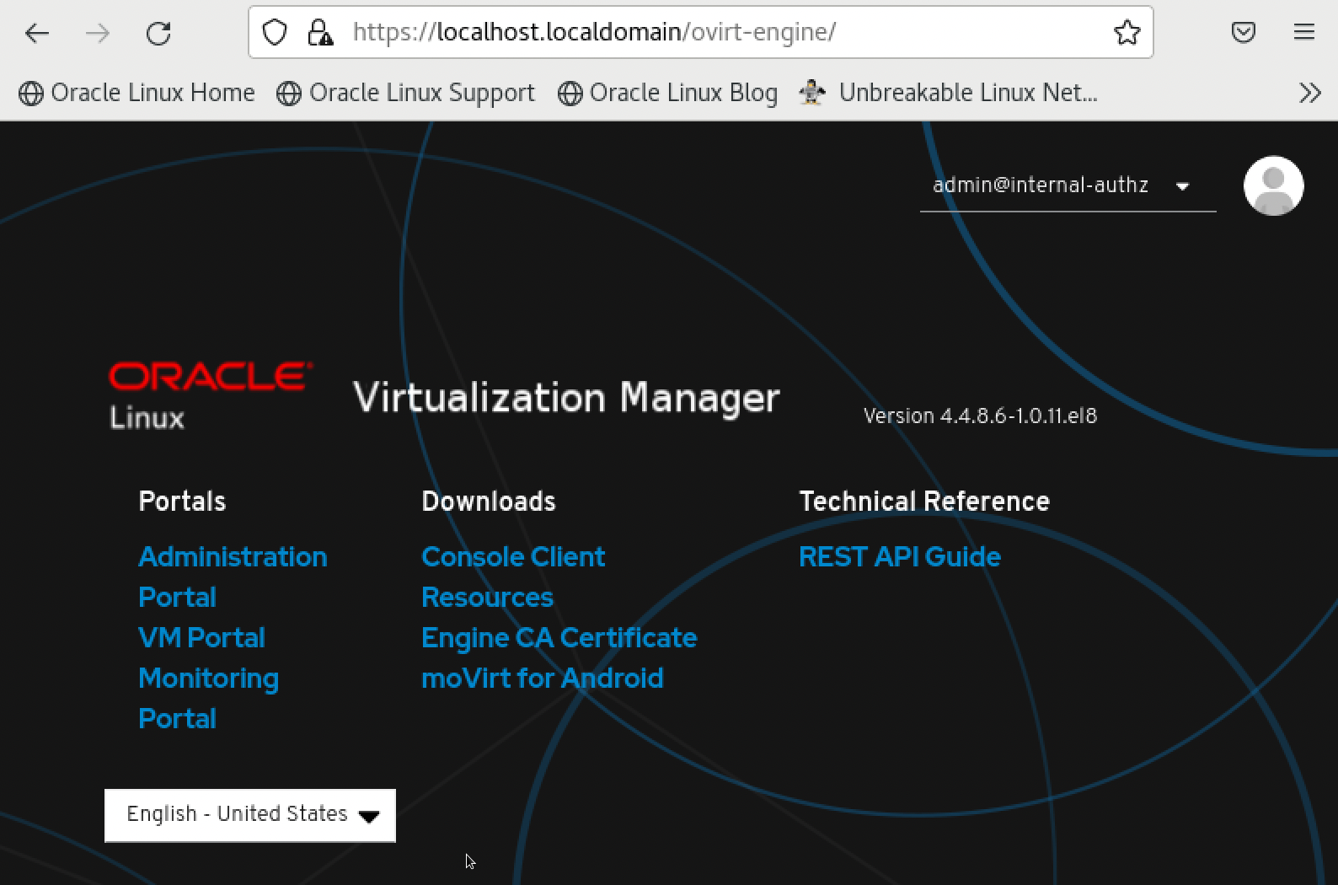Click the Technical Reference heading
Image resolution: width=1338 pixels, height=885 pixels.
924,501
